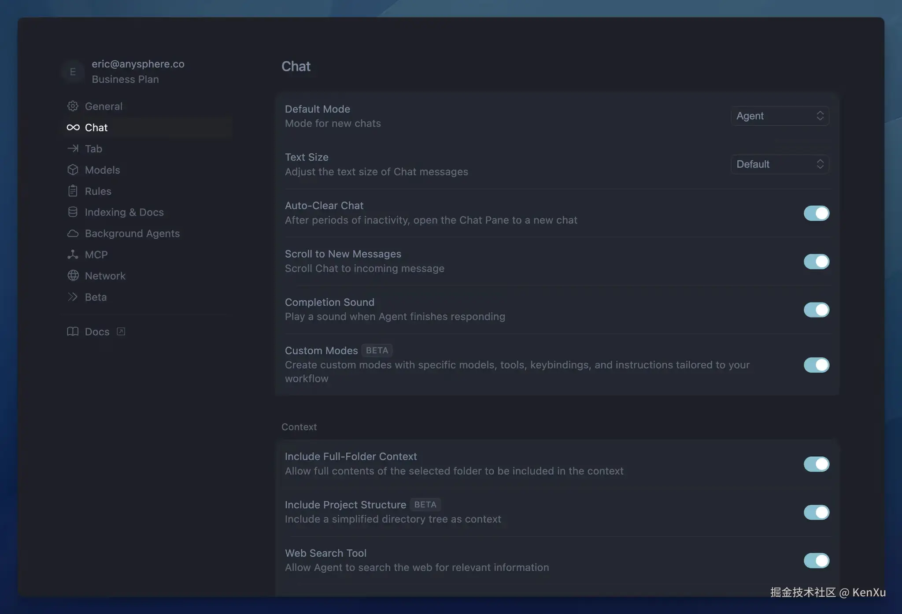Select the Chat settings section

(x=96, y=128)
